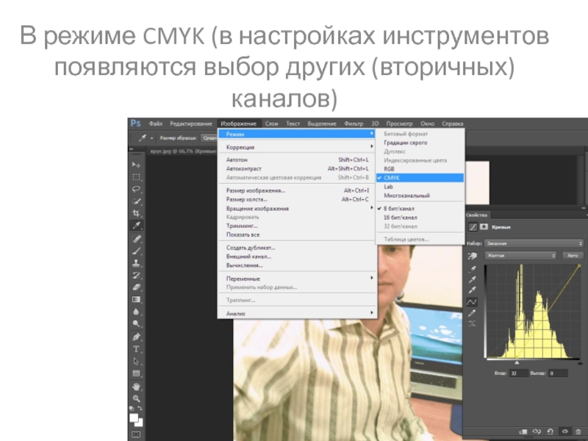Image resolution: width=588 pixels, height=441 pixels.
Task: Select the Quick Selection tool
Action: [x=136, y=201]
